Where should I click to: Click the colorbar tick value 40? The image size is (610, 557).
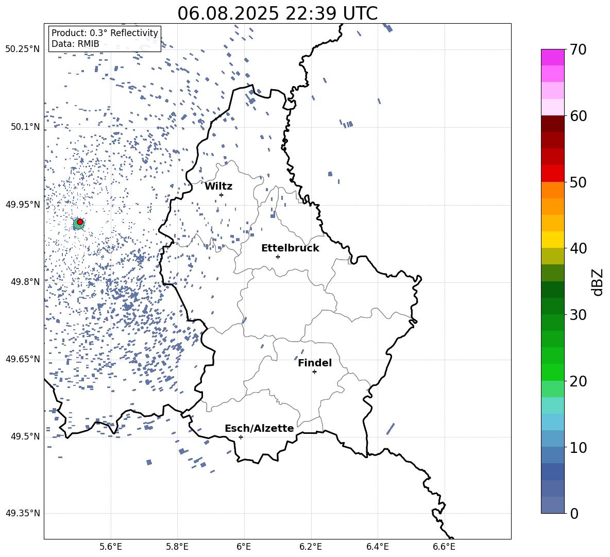coord(578,248)
